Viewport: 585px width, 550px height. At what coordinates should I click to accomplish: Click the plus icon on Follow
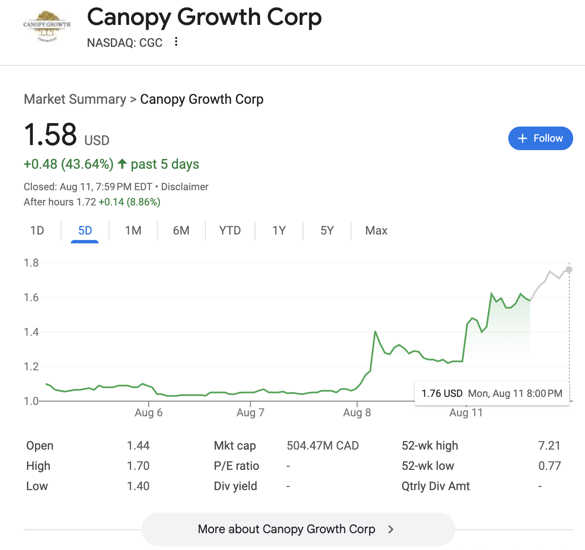point(522,138)
